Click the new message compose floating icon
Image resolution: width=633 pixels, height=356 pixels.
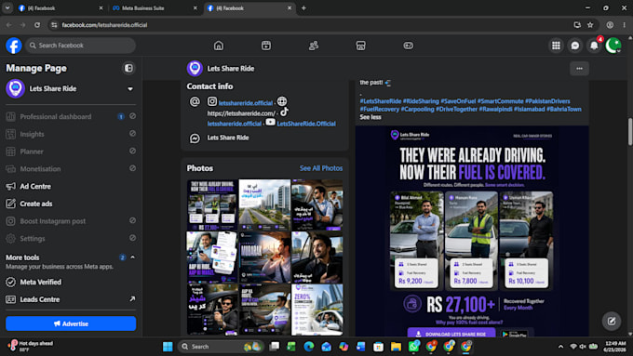point(612,321)
